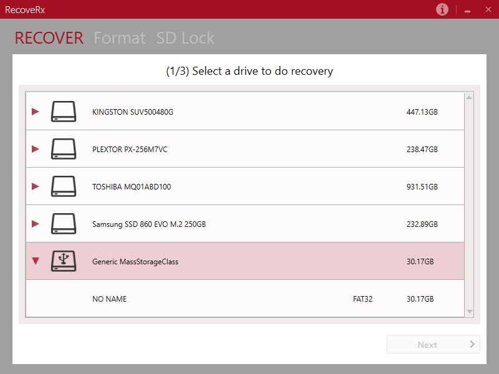Expand the KINGSTON SUV500480G drive
The width and height of the screenshot is (499, 374).
(36, 112)
